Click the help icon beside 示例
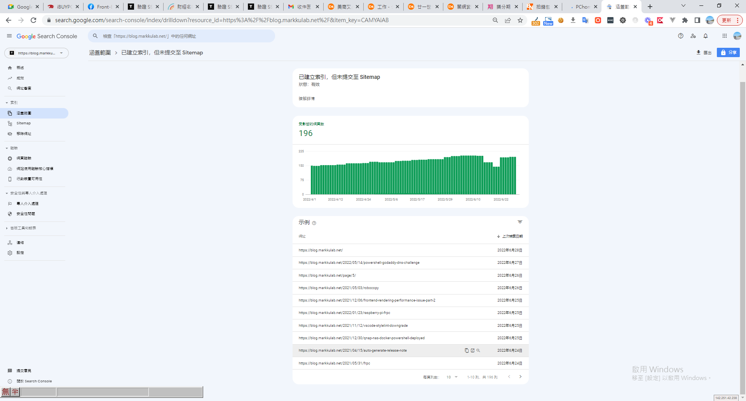 tap(314, 223)
